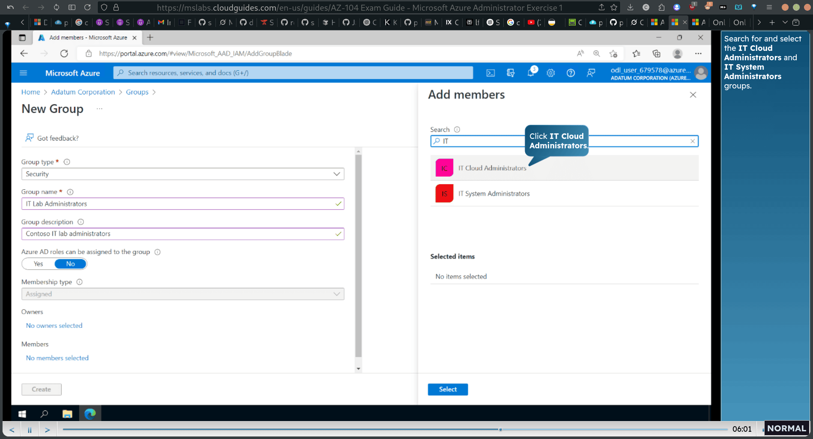
Task: Clear the member search field
Action: click(x=693, y=141)
